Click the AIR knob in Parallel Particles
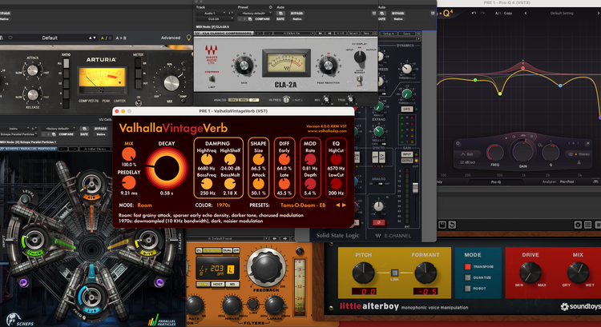The width and height of the screenshot is (601, 327). [x=92, y=184]
